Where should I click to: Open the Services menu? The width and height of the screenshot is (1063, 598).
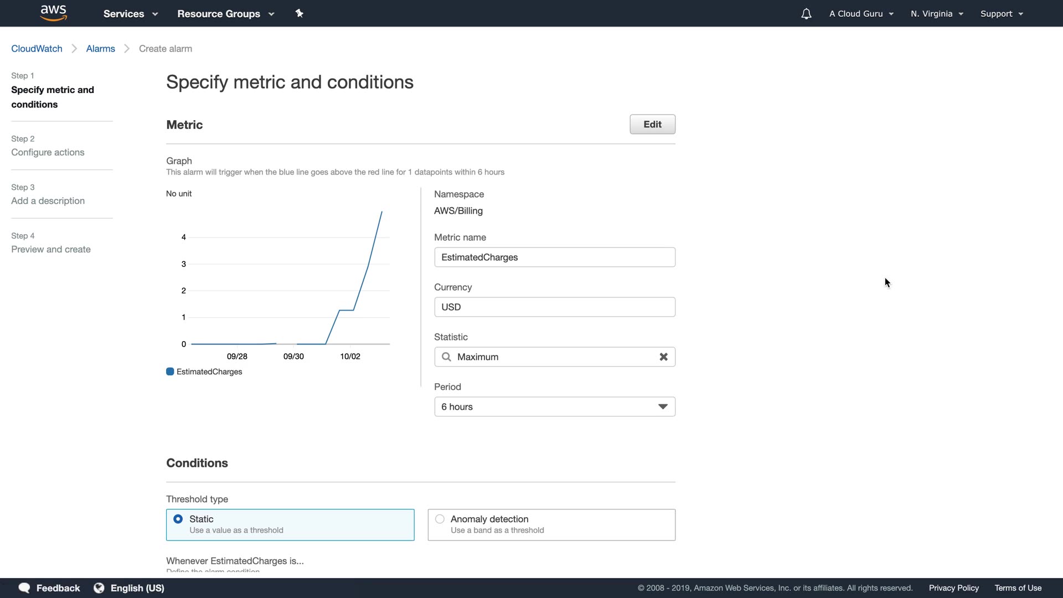click(130, 14)
